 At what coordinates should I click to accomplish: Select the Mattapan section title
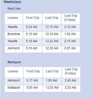14,62
